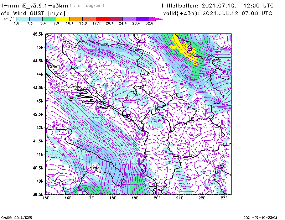Image resolution: width=285 pixels, height=220 pixels.
Task: Click the 17E longitude label
Action: click(90, 198)
